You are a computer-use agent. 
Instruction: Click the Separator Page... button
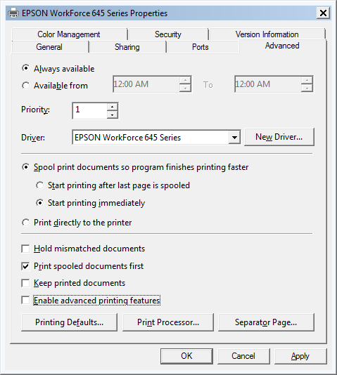click(266, 322)
